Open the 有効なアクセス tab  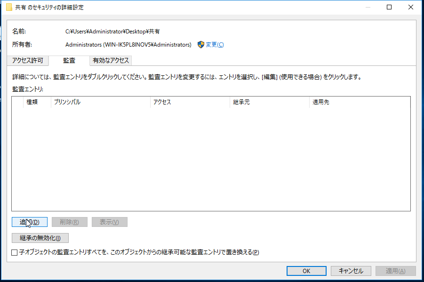[111, 61]
